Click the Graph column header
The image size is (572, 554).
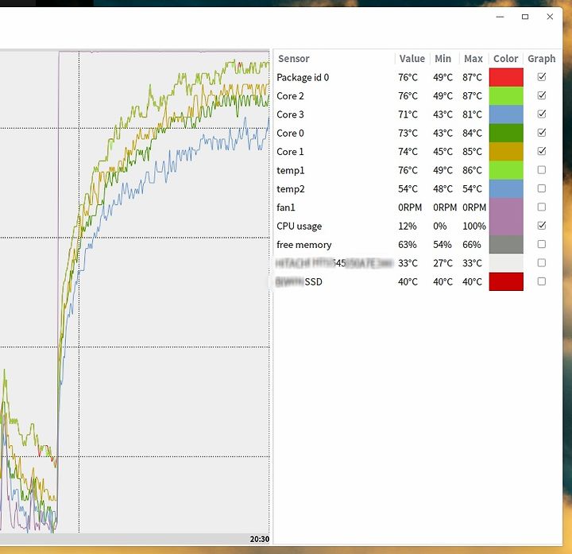pos(541,59)
